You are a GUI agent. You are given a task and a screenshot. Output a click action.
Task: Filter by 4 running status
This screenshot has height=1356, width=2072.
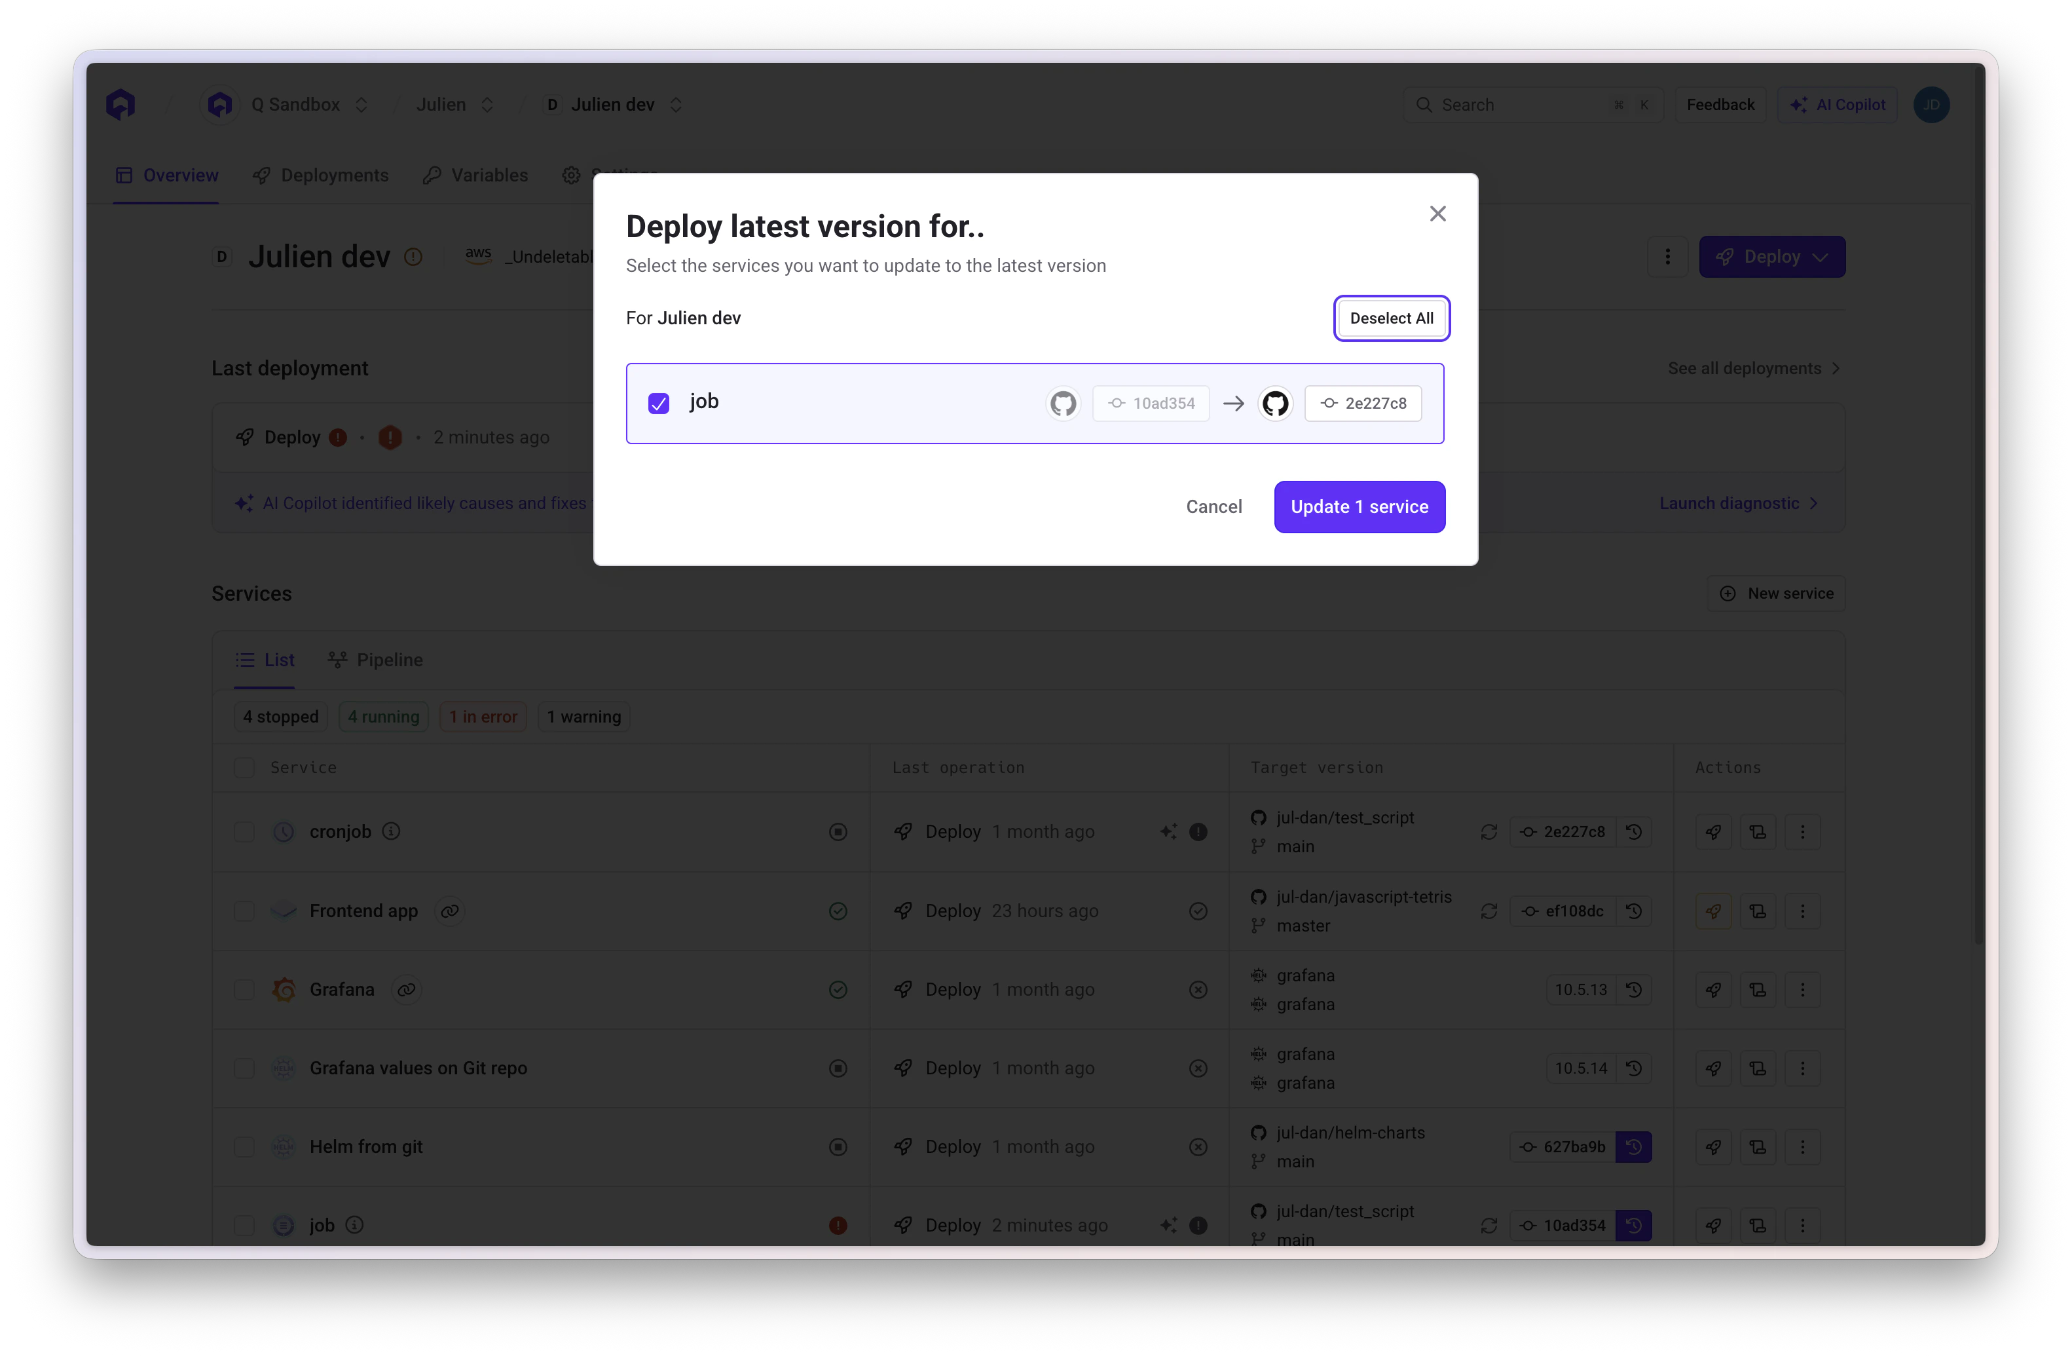pyautogui.click(x=383, y=717)
